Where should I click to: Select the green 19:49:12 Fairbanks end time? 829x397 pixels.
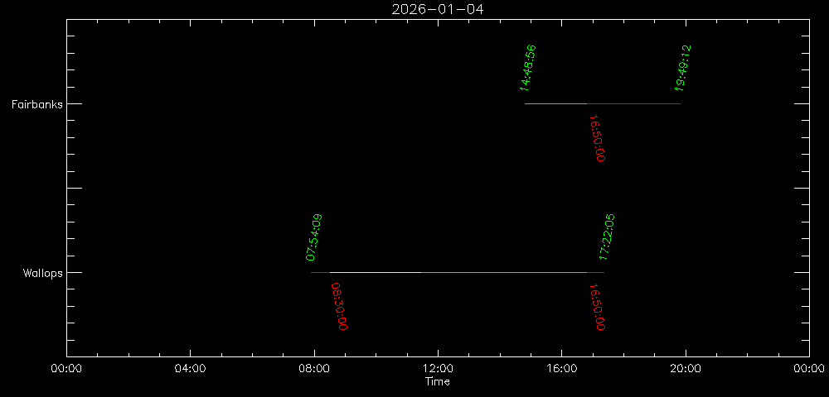[683, 67]
